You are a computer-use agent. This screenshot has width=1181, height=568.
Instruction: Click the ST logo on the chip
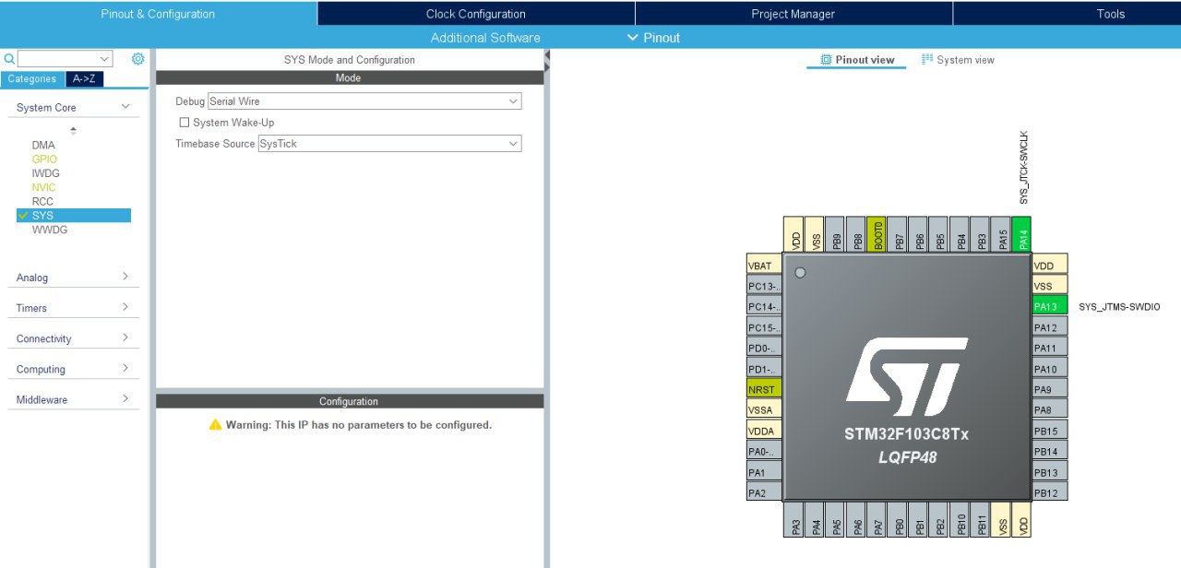pos(907,376)
